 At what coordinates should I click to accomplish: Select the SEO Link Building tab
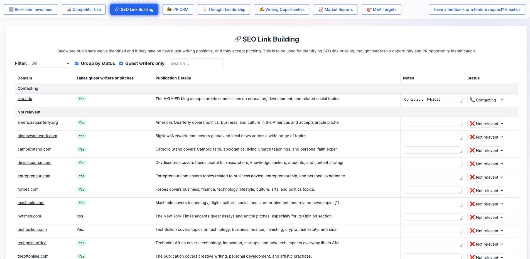click(x=134, y=9)
